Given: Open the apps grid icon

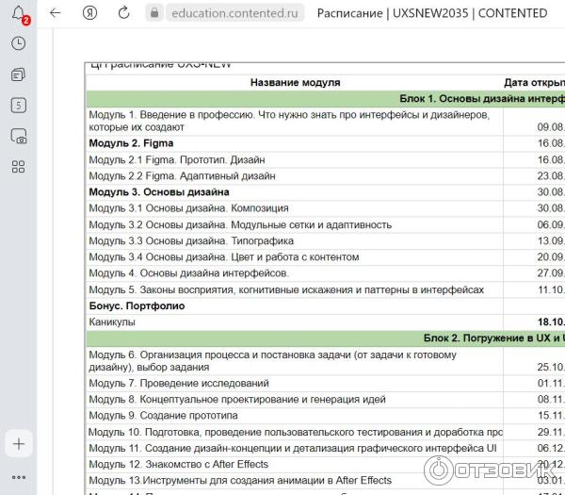Looking at the screenshot, I should (x=18, y=167).
